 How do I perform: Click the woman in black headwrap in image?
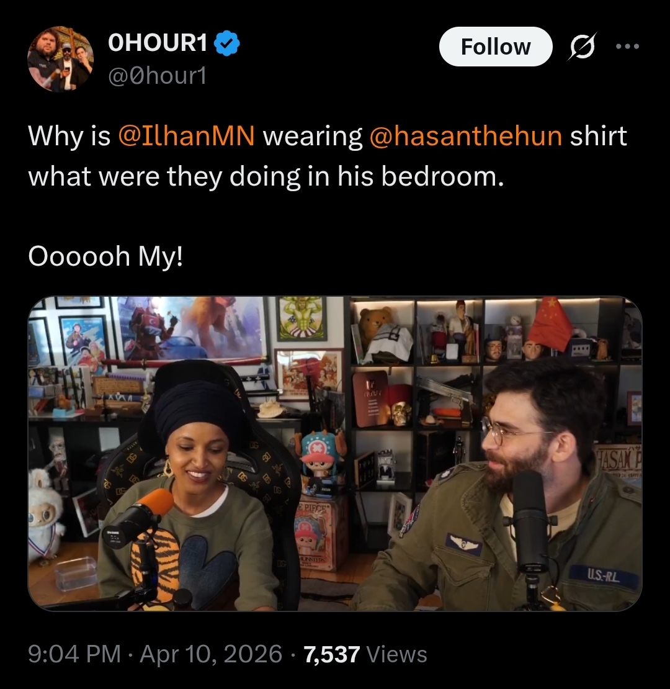tap(193, 492)
